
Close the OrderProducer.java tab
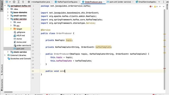coord(104,2)
